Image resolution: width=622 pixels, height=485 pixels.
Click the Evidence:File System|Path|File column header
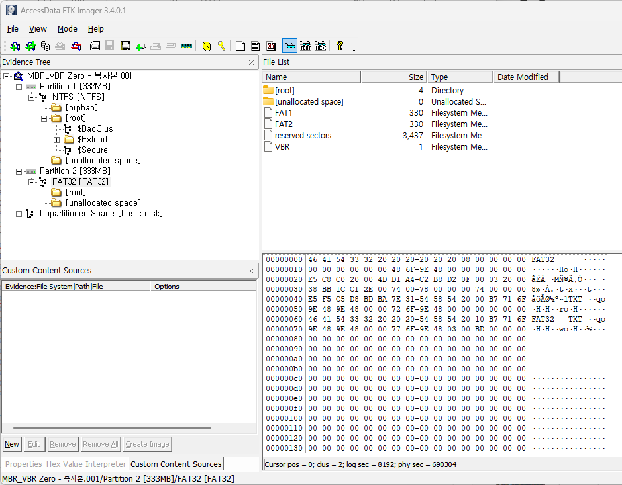pos(76,287)
